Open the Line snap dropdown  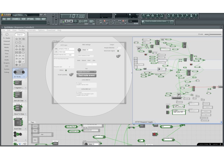pyautogui.click(x=133, y=21)
